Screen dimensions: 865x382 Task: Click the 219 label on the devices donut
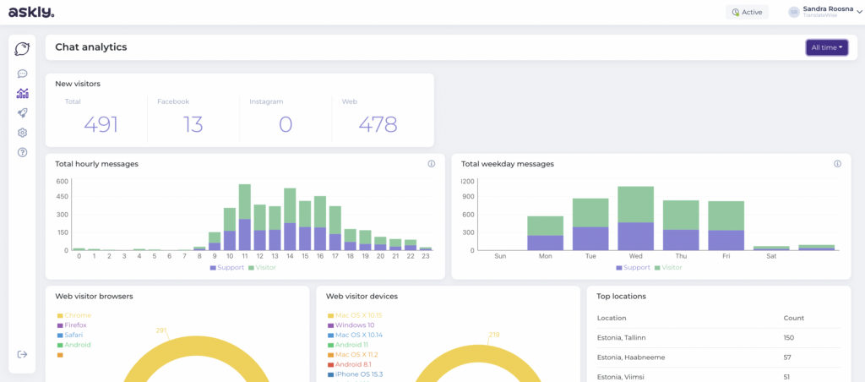(493, 335)
